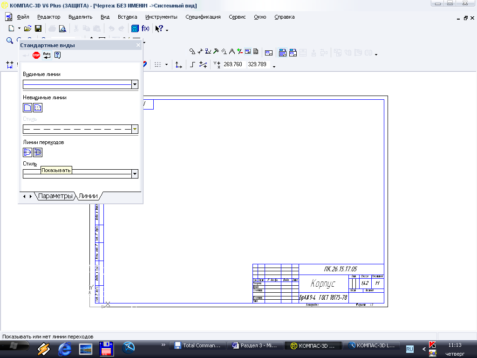Select show Линии переходов option
Image resolution: width=477 pixels, height=358 pixels.
tap(27, 152)
